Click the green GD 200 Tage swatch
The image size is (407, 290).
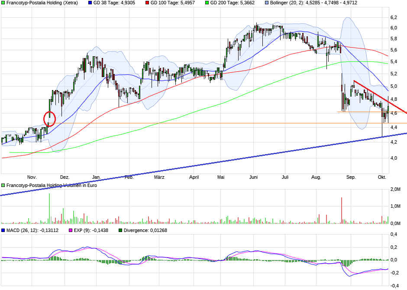pyautogui.click(x=207, y=3)
